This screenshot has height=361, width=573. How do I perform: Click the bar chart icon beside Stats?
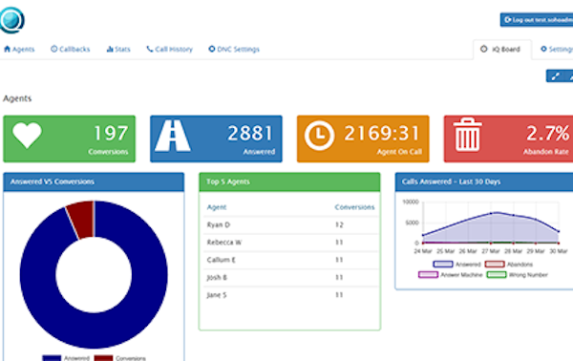(110, 49)
